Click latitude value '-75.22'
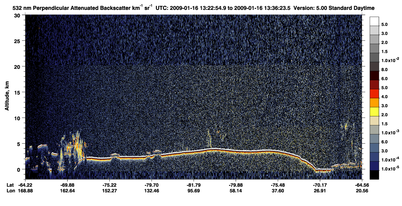The height and width of the screenshot is (206, 402). point(110,185)
